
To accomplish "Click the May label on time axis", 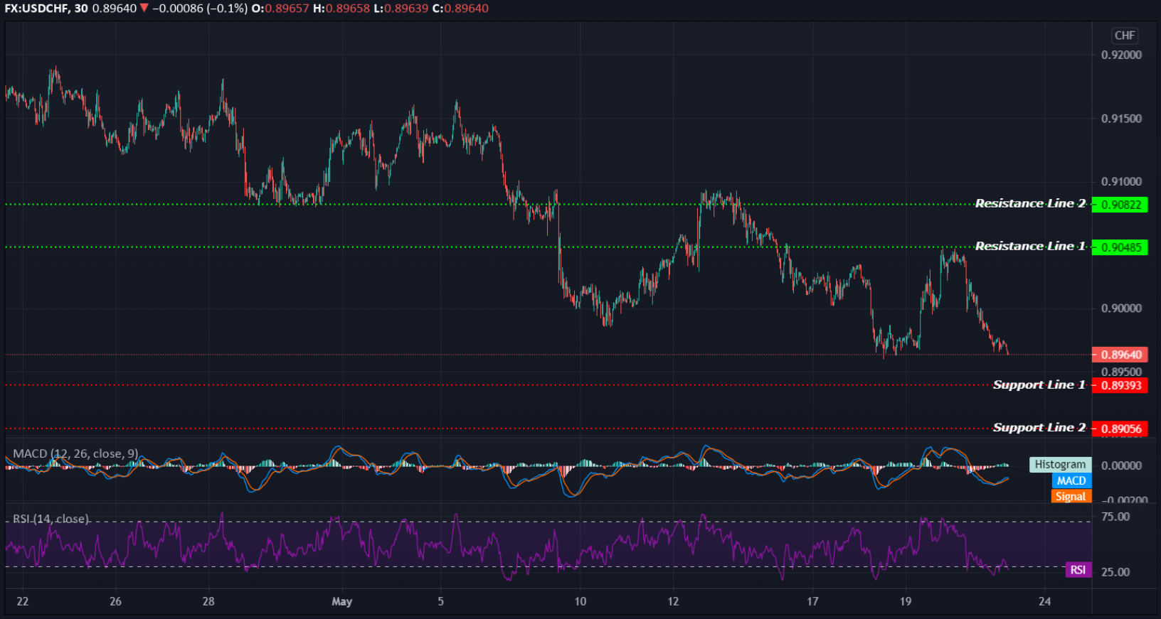I will [341, 601].
